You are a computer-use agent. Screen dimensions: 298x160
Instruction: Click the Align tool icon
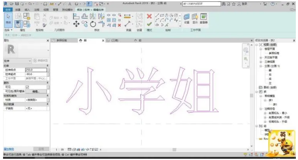pyautogui.click(x=76, y=16)
